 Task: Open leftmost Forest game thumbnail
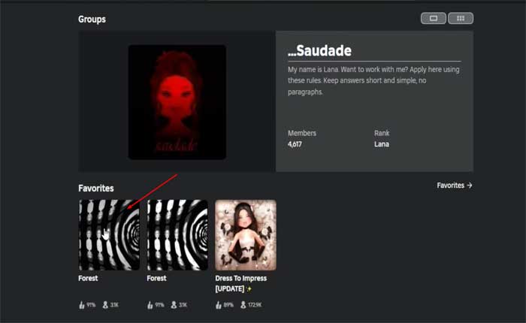[109, 235]
